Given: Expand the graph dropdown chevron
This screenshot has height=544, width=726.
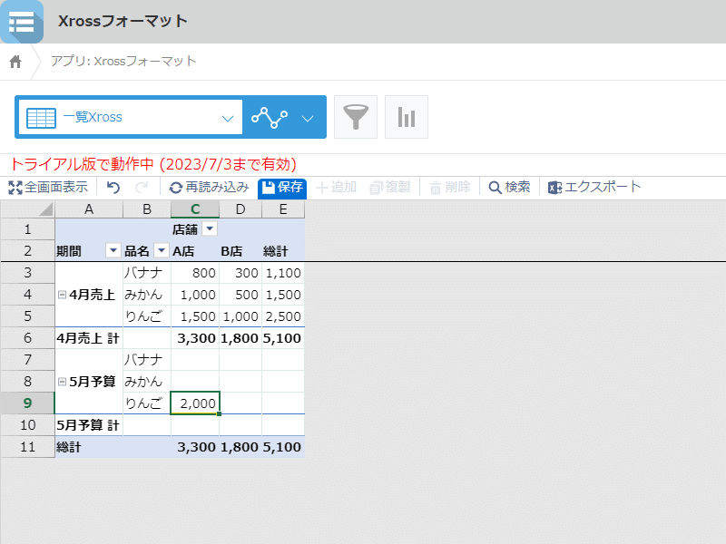Looking at the screenshot, I should pos(308,119).
